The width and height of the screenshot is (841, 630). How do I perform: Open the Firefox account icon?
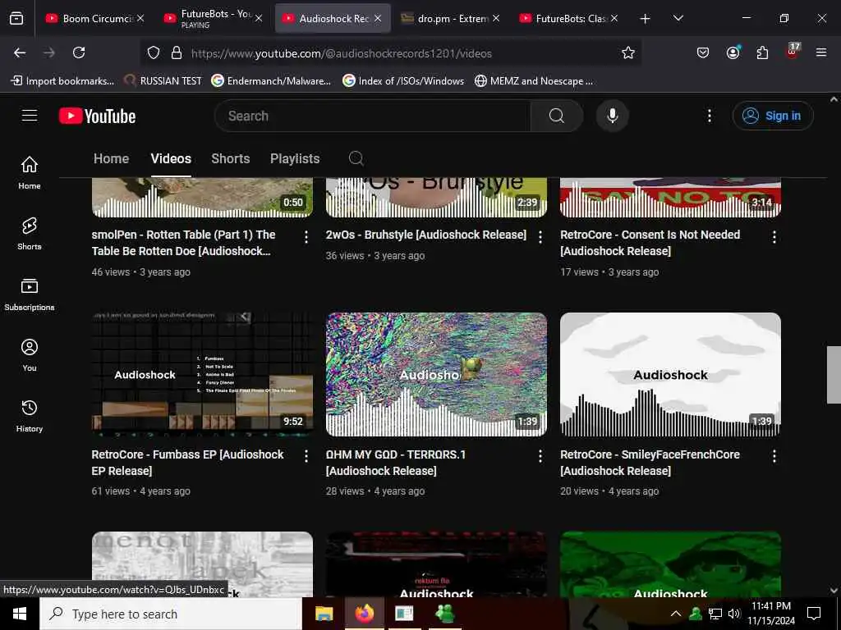pyautogui.click(x=733, y=52)
